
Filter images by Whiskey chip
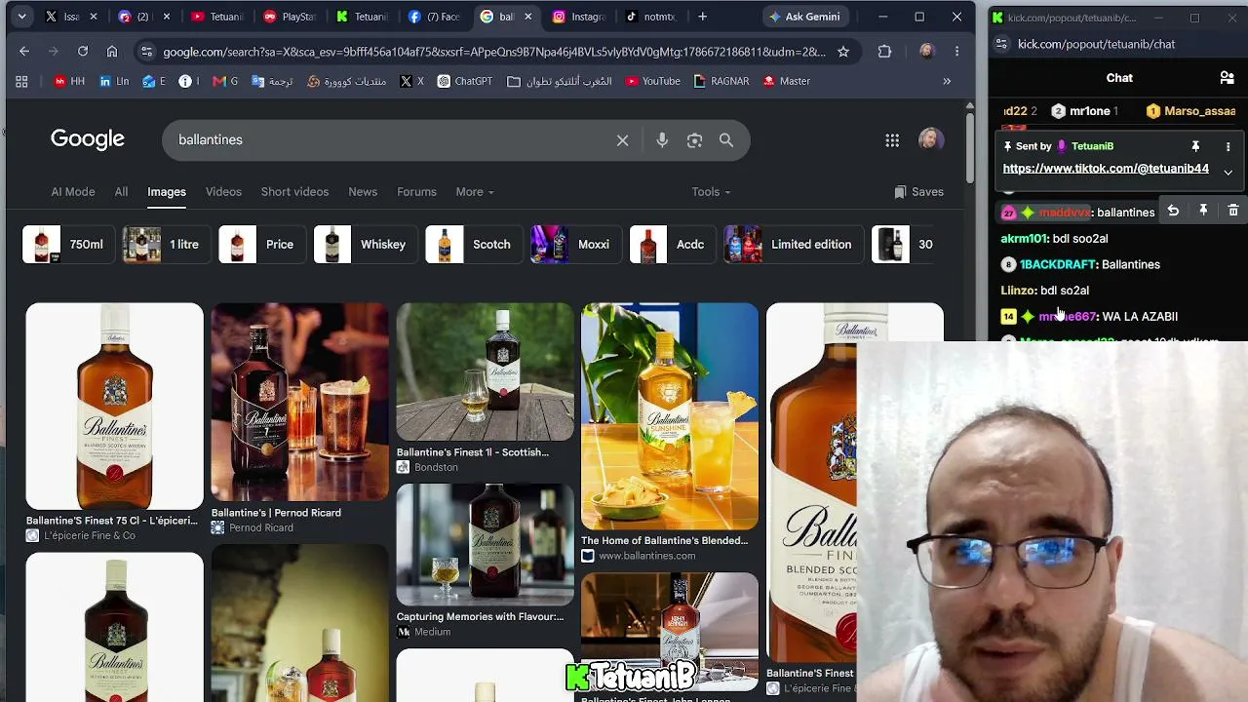pos(366,245)
